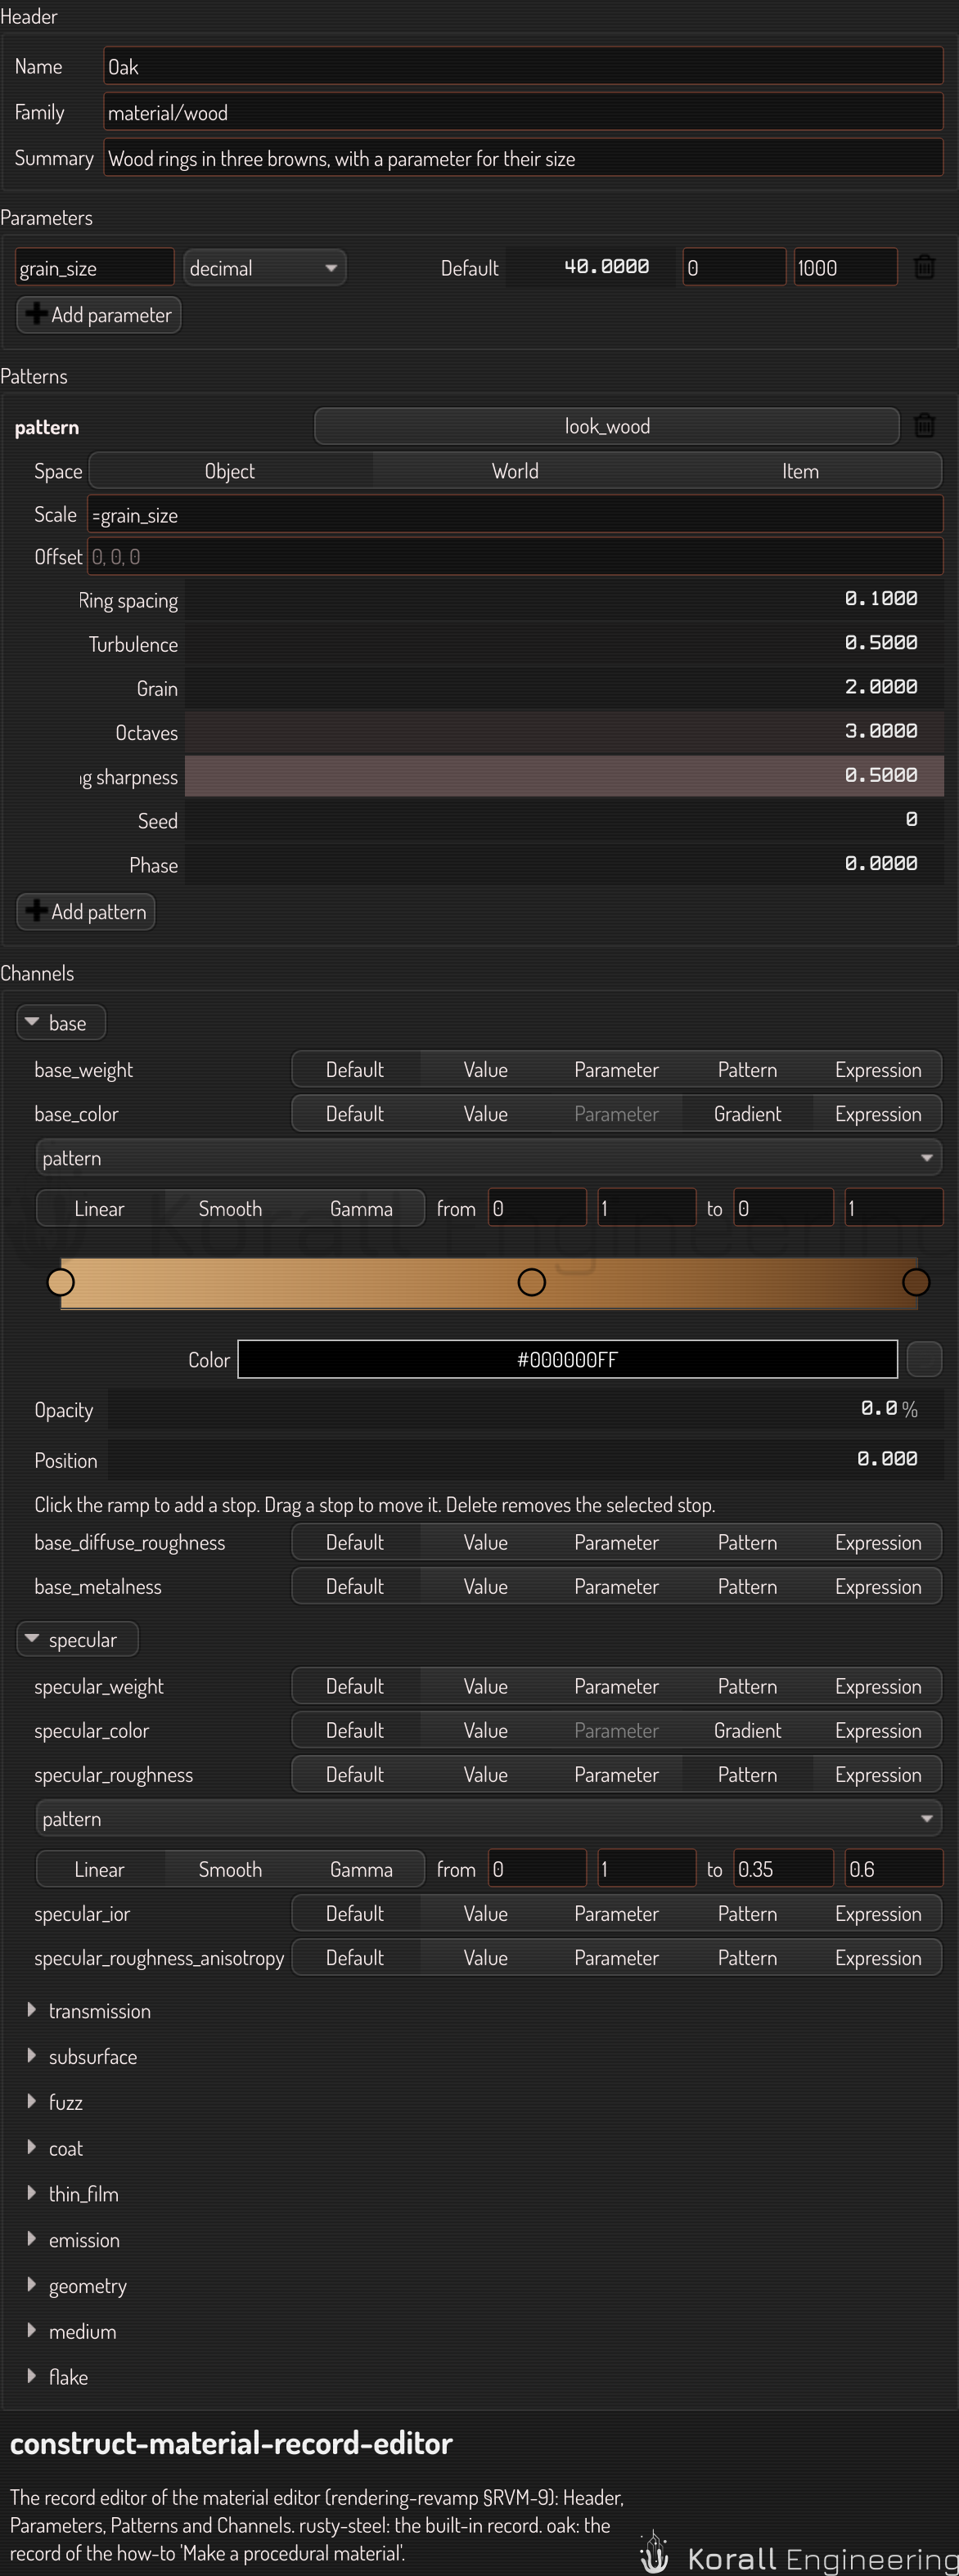Screen dimensions: 959x2576
Task: Open the #000000FF color field
Action: coord(568,1359)
